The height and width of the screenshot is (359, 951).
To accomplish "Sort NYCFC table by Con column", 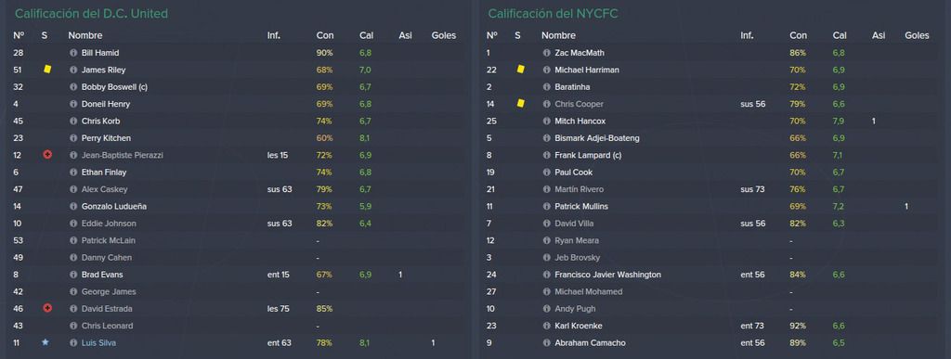I will coord(798,36).
